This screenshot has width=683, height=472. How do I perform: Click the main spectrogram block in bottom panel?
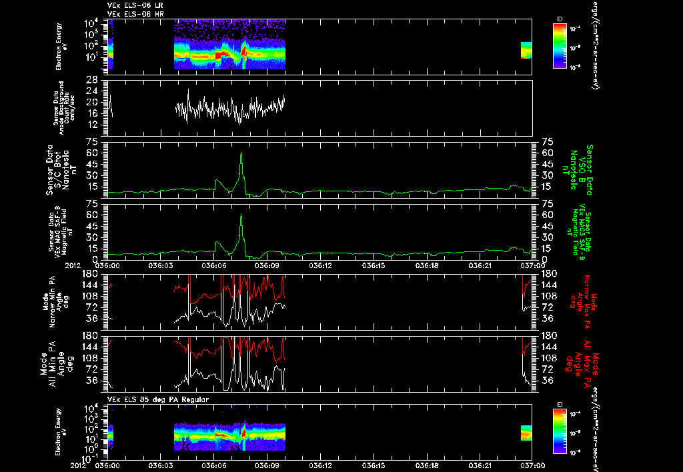pos(229,436)
